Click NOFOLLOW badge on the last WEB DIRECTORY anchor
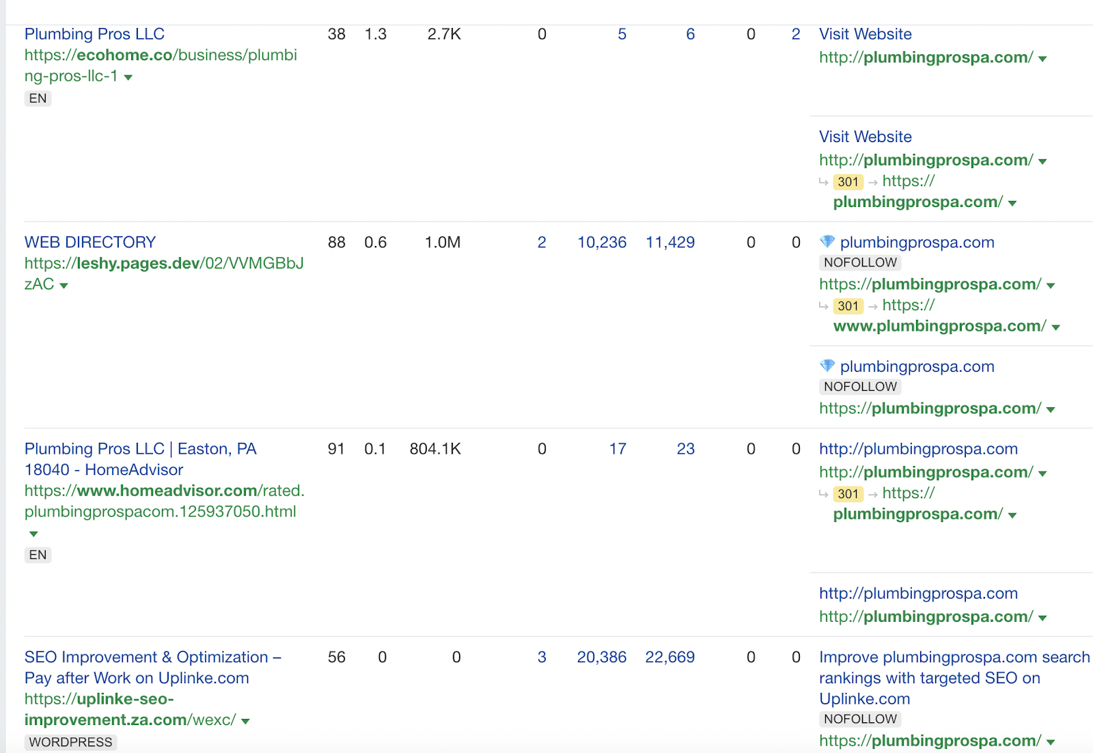Image resolution: width=1093 pixels, height=753 pixels. [860, 387]
